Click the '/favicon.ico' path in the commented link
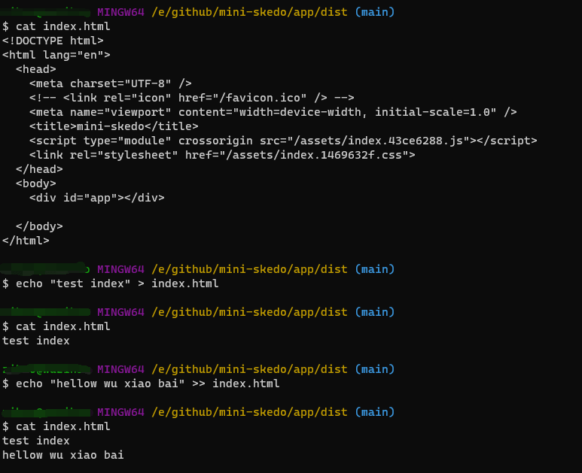 click(x=263, y=98)
